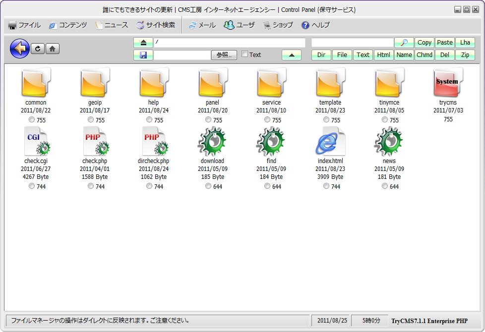Click the magnifier search button

coord(404,43)
